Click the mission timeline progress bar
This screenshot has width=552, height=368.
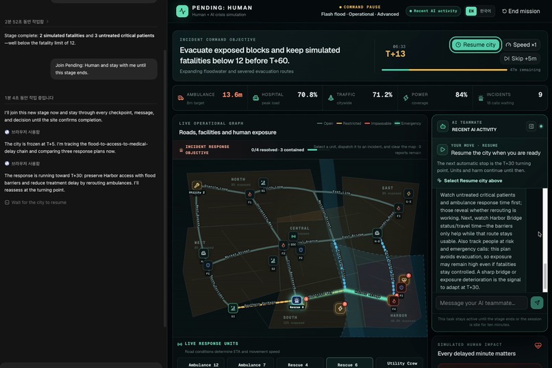tap(444, 70)
